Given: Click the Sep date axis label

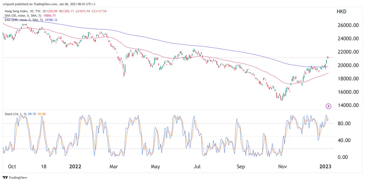Looking at the screenshot, I should pyautogui.click(x=241, y=167).
